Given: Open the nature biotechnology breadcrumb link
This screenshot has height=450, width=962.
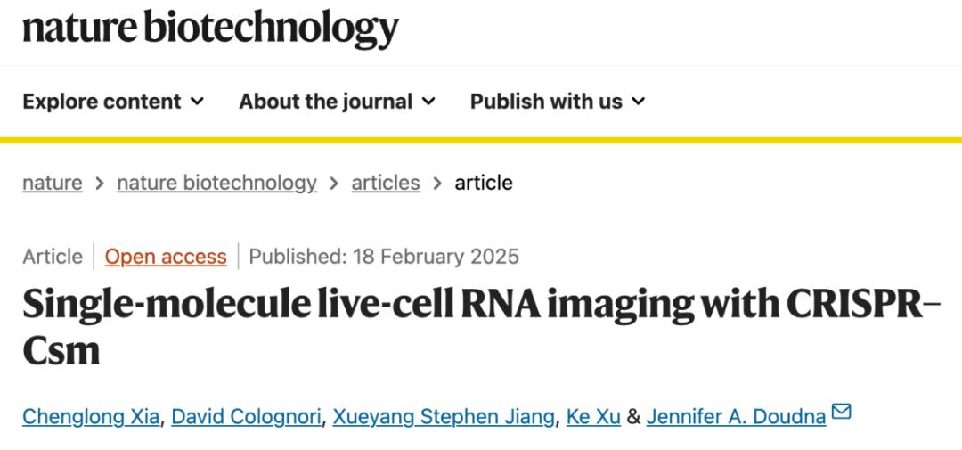Looking at the screenshot, I should pyautogui.click(x=216, y=183).
